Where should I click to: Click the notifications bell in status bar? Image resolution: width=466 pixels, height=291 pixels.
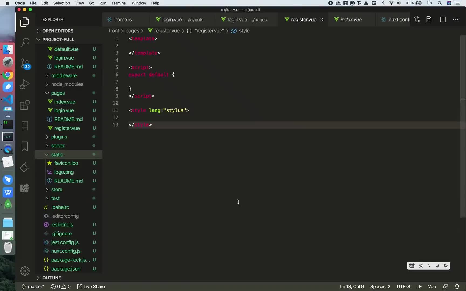tap(457, 286)
